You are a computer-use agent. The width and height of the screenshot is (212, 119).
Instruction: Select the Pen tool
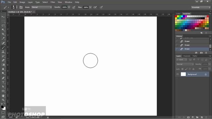[3, 78]
